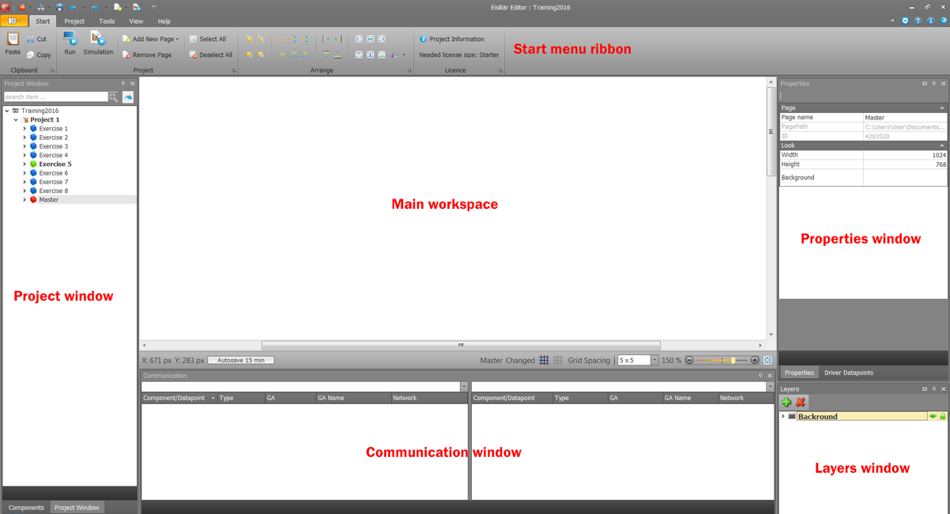This screenshot has width=950, height=514.
Task: Click the fit-to-window icon beside zoom slider
Action: pos(768,361)
